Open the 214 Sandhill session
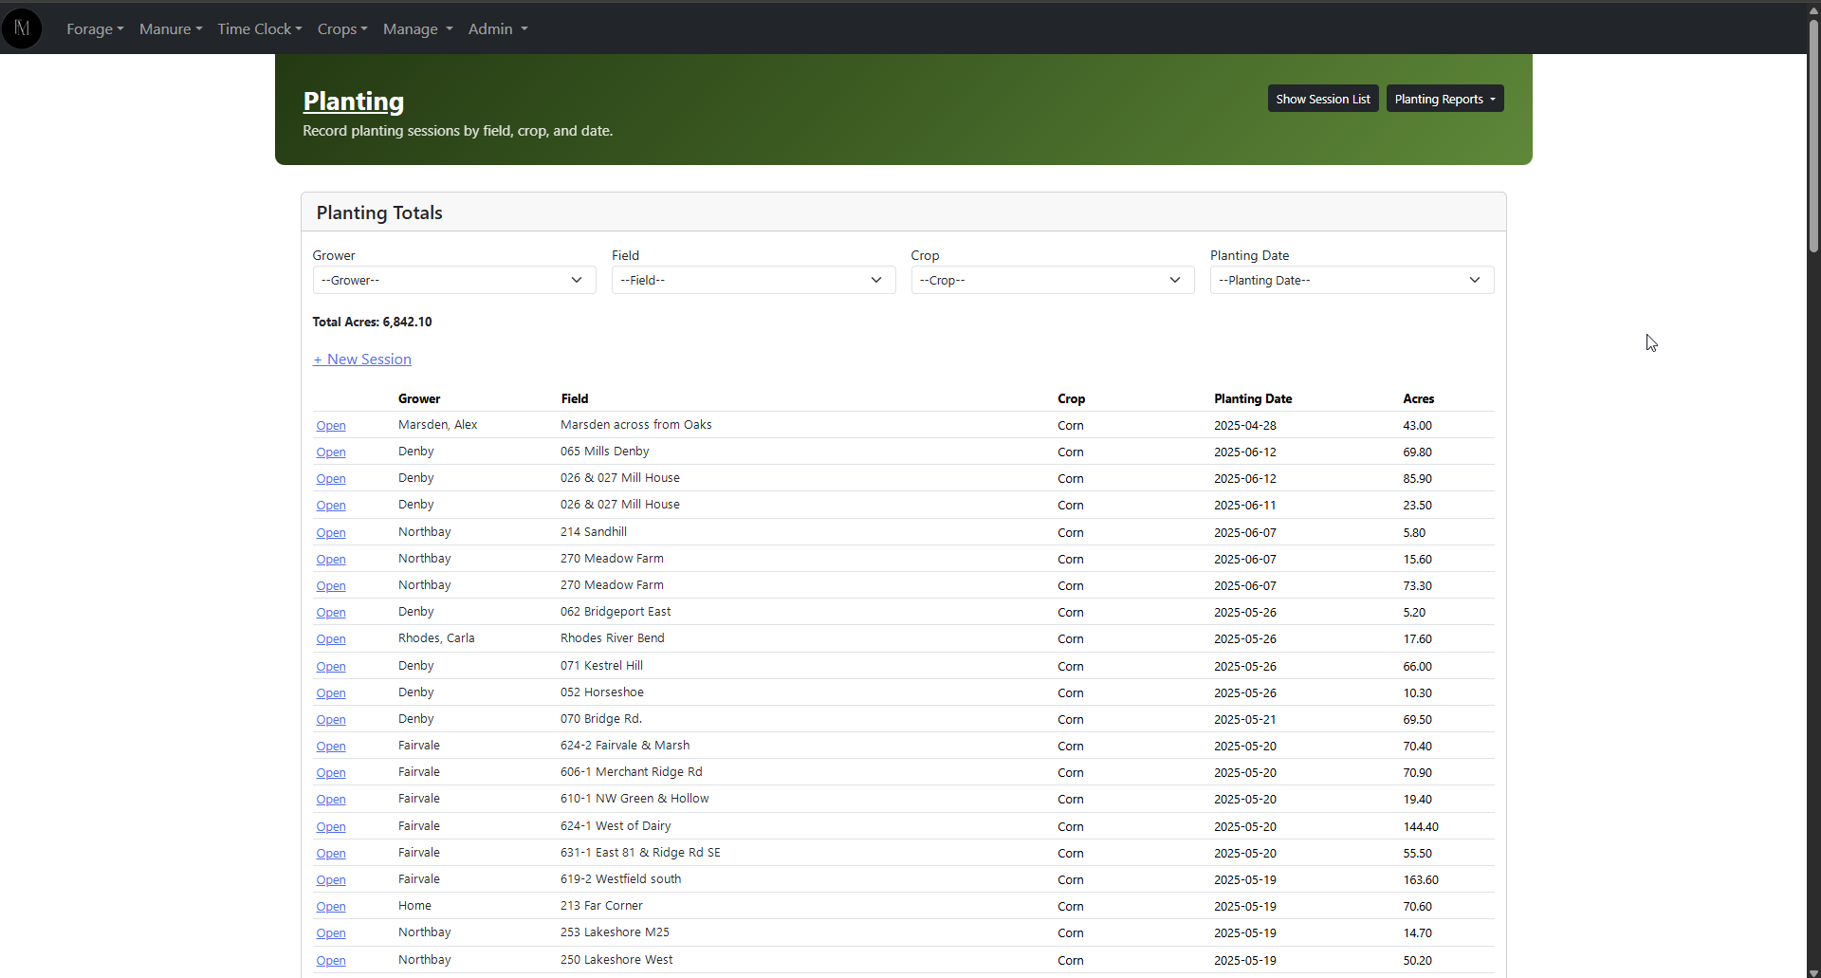Screen dimensions: 1821x978 (x=331, y=532)
